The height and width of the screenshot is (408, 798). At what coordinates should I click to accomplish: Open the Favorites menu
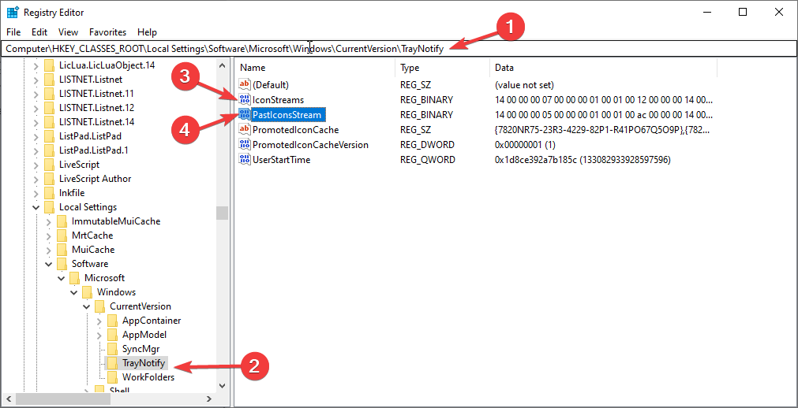point(107,32)
